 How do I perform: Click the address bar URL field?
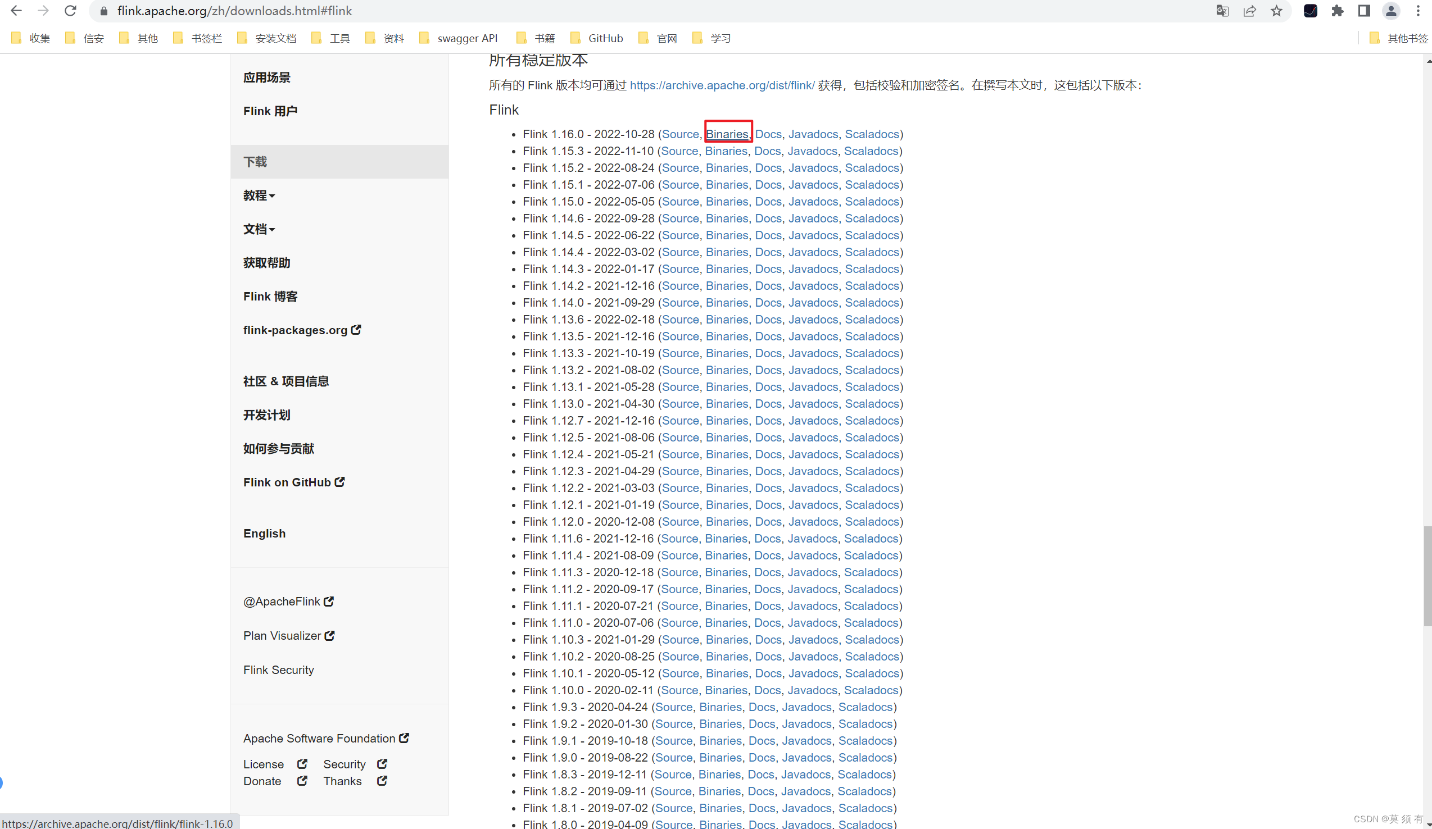coord(235,10)
